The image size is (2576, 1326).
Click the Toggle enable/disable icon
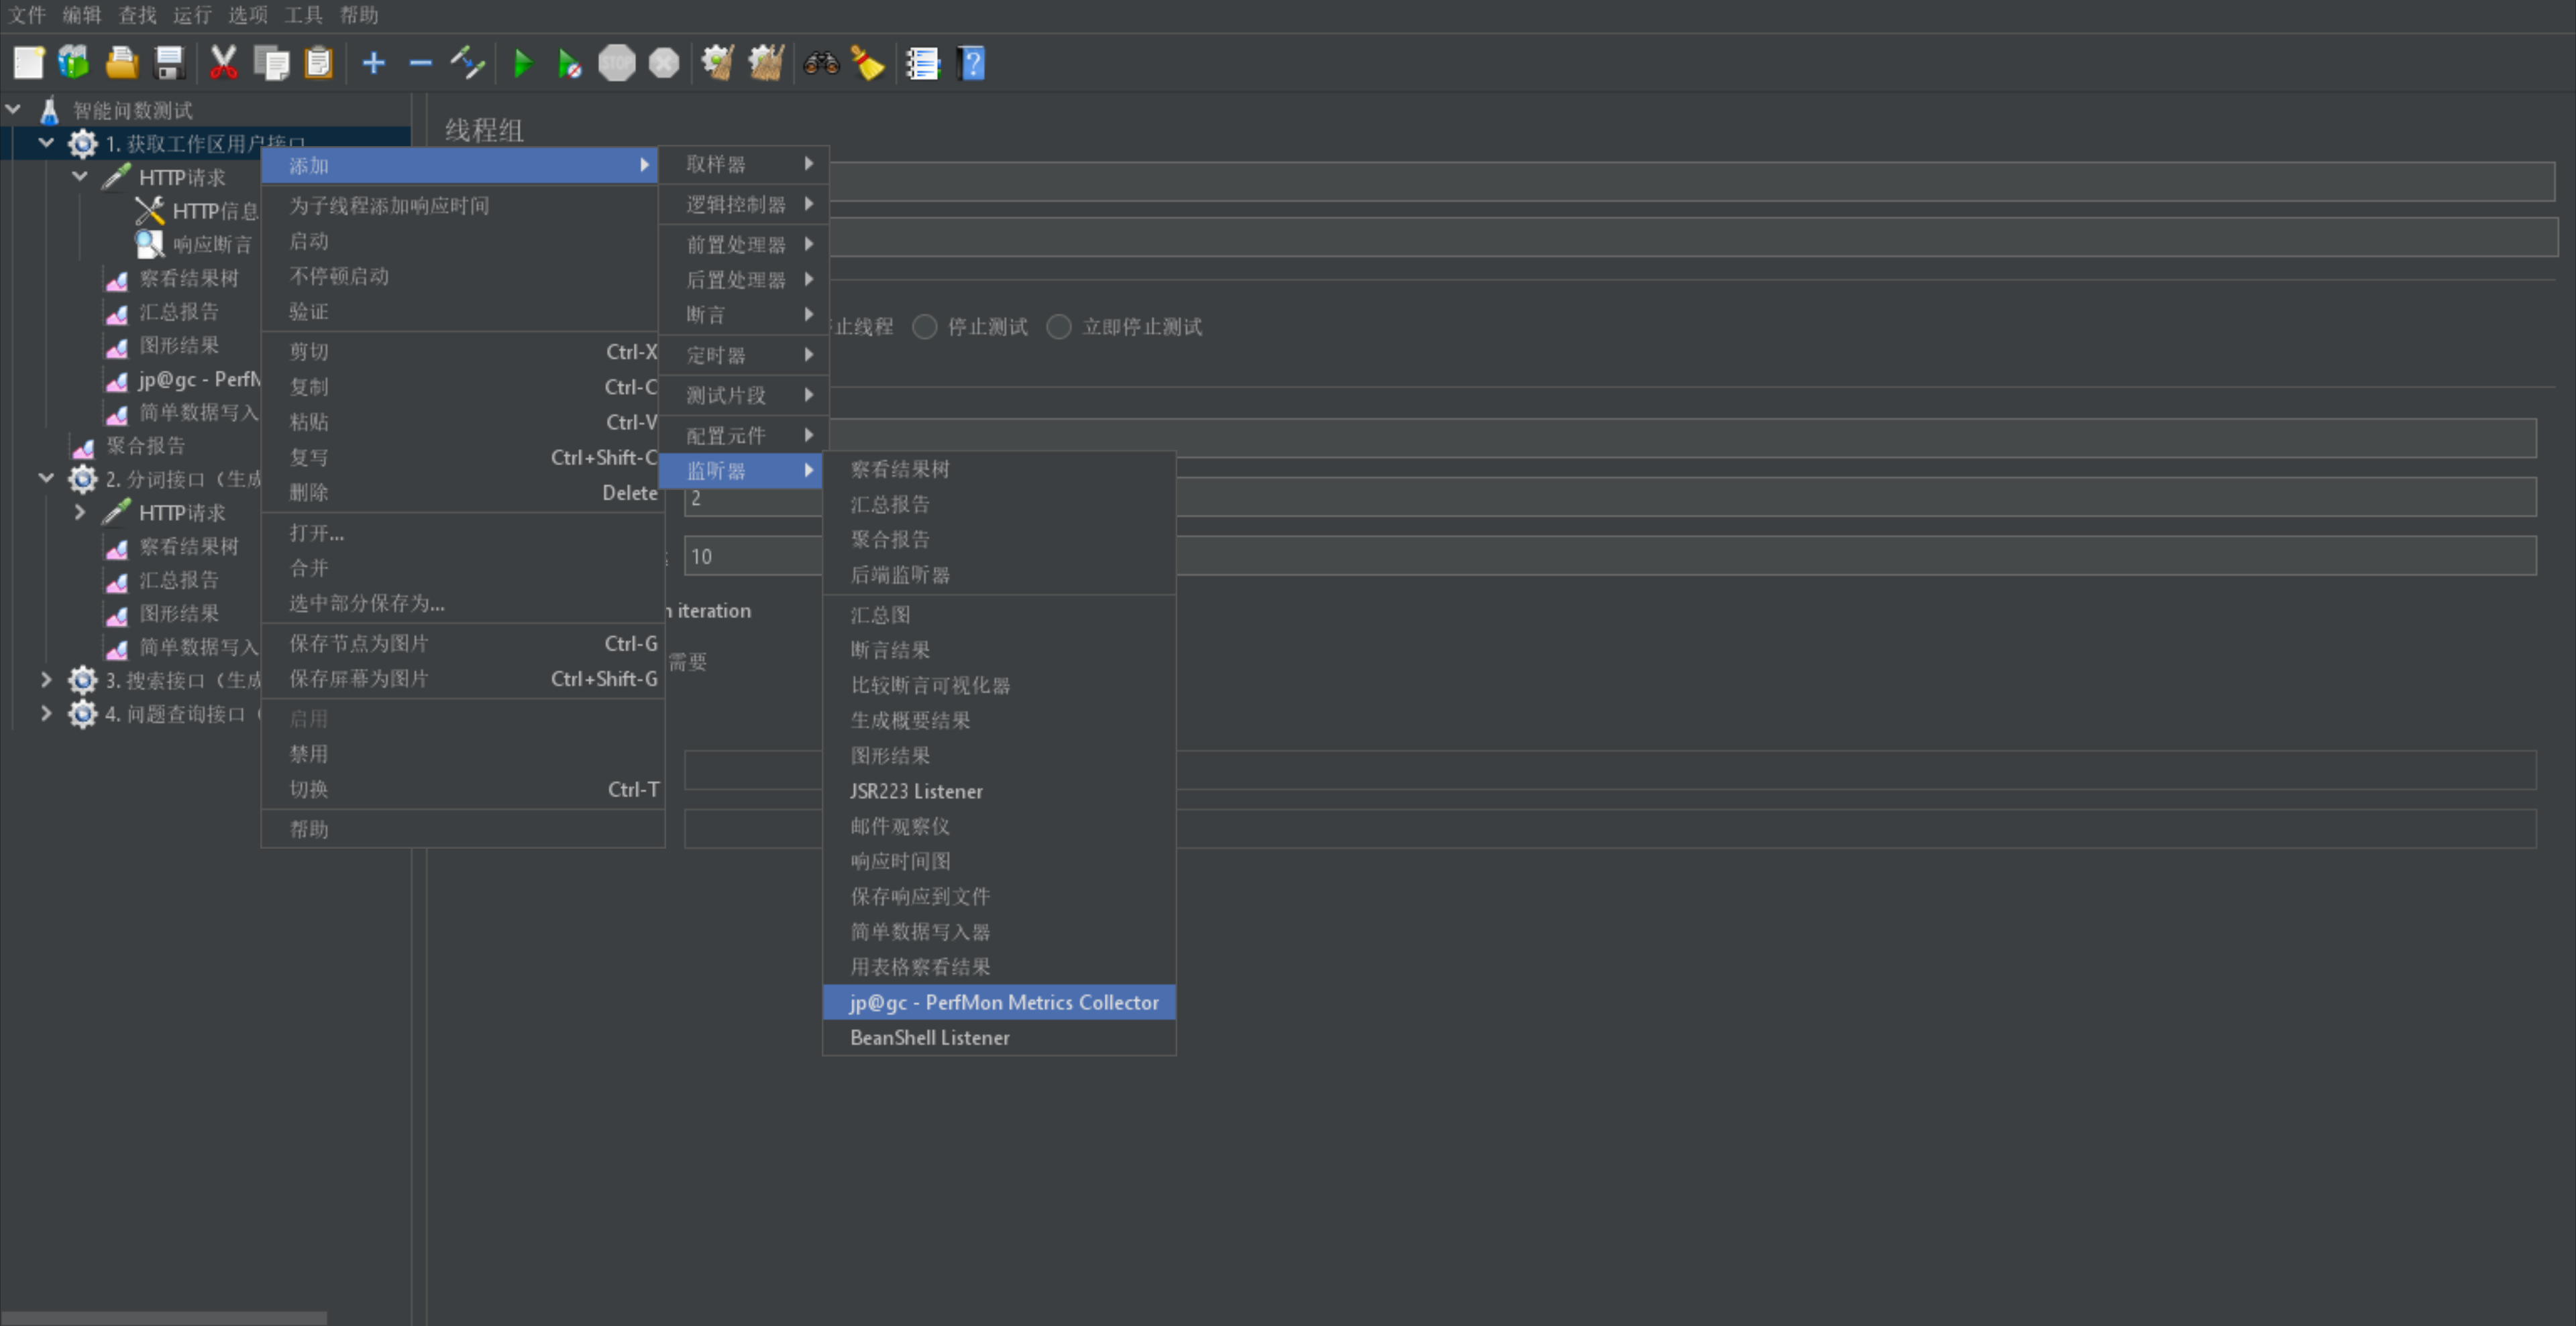click(467, 63)
